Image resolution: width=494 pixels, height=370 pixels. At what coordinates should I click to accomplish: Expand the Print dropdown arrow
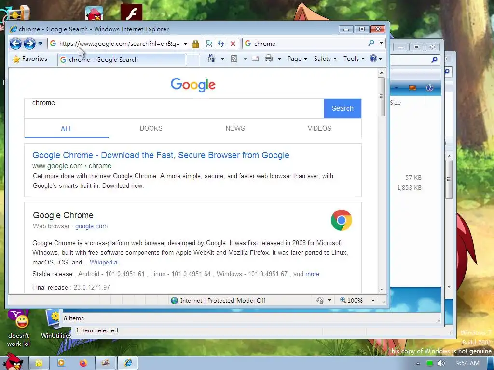tap(279, 59)
